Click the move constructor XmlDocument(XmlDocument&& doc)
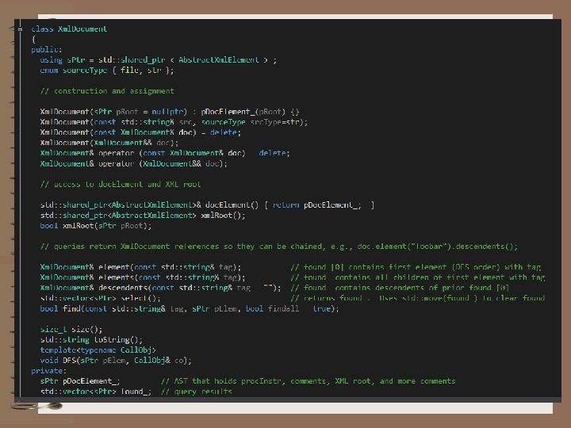This screenshot has width=571, height=428. [x=109, y=143]
